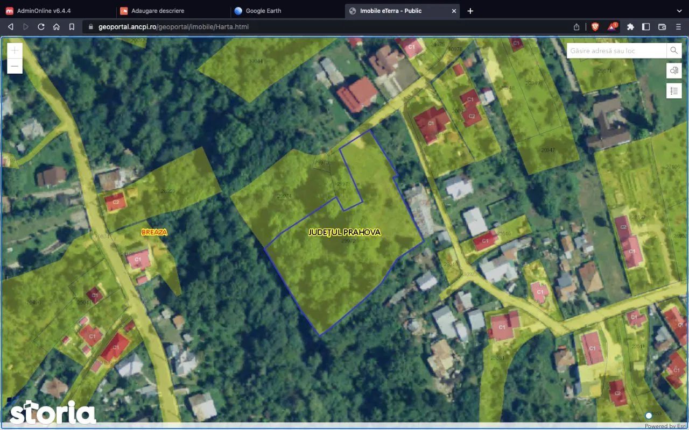
Task: Open the Brave Wallet
Action: pos(662,26)
